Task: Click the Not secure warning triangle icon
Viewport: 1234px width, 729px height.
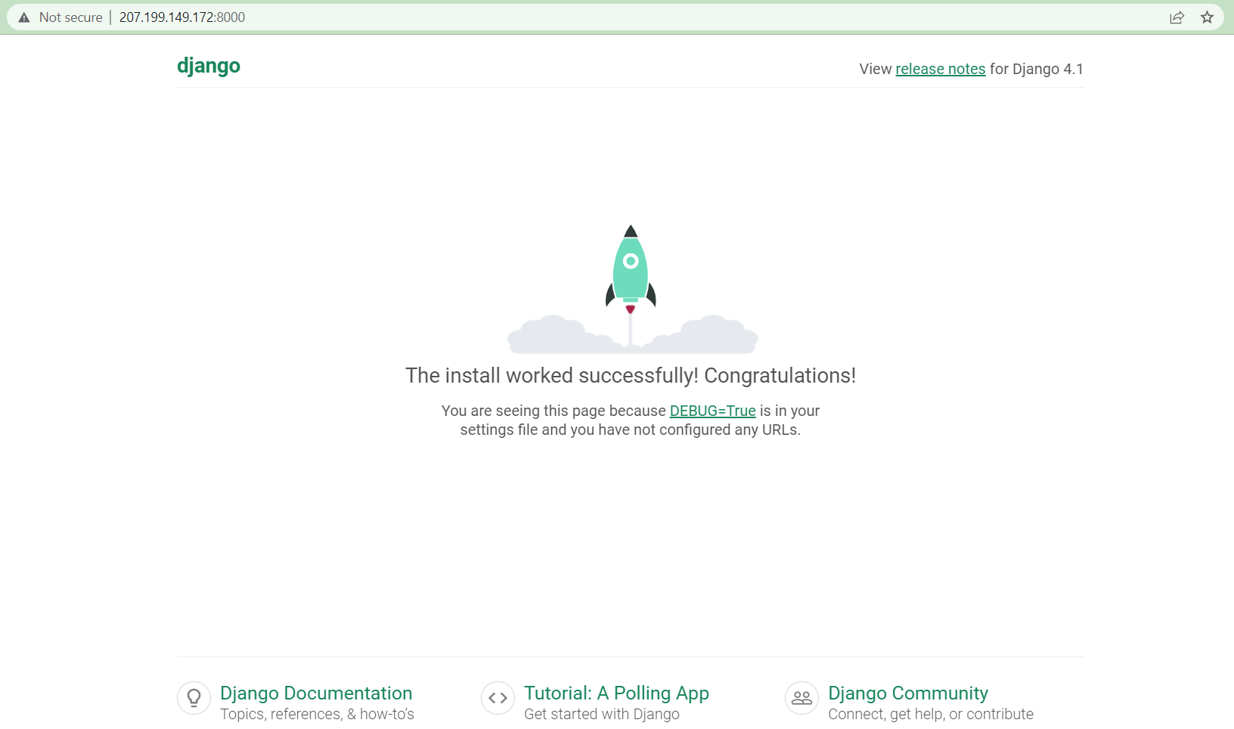Action: click(24, 17)
